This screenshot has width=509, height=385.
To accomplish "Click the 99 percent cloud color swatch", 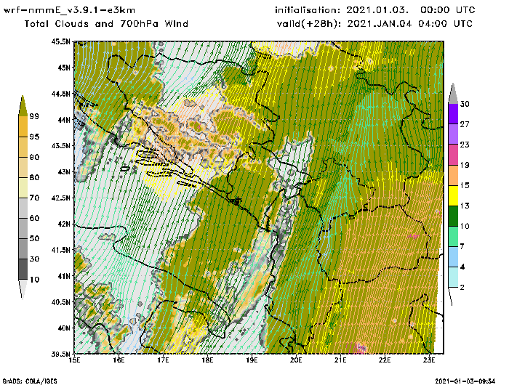I will point(23,106).
